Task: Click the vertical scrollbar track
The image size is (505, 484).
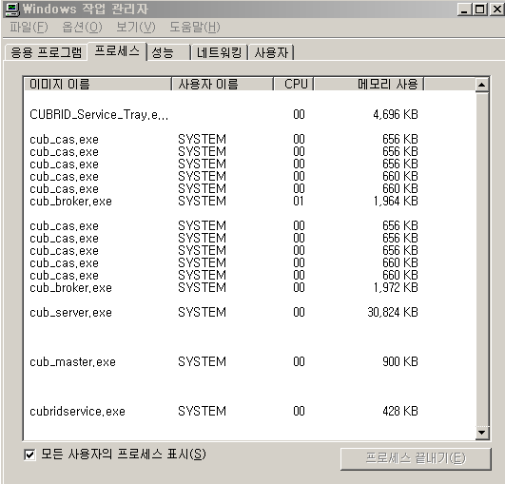Action: (482, 259)
